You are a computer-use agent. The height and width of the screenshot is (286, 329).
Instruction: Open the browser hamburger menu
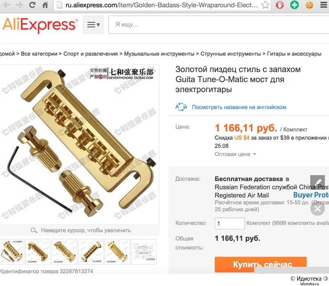(324, 5)
